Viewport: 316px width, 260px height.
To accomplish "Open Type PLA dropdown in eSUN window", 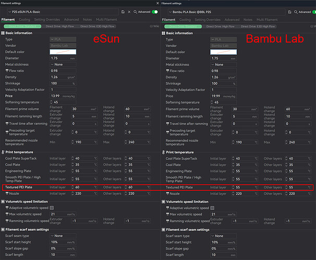I will (63, 39).
